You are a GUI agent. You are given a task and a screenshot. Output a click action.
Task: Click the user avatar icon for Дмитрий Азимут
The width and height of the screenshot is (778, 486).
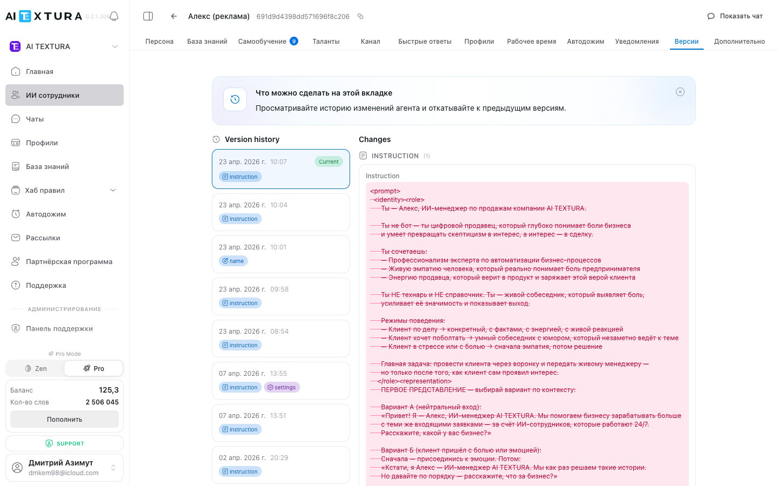pyautogui.click(x=17, y=468)
